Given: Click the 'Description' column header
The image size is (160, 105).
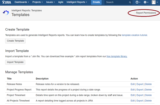Looking at the screenshot, I should pyautogui.click(x=42, y=79).
